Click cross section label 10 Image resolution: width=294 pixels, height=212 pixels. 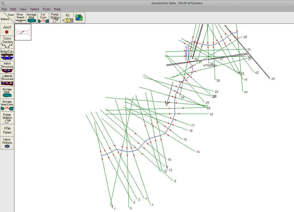(x=169, y=160)
